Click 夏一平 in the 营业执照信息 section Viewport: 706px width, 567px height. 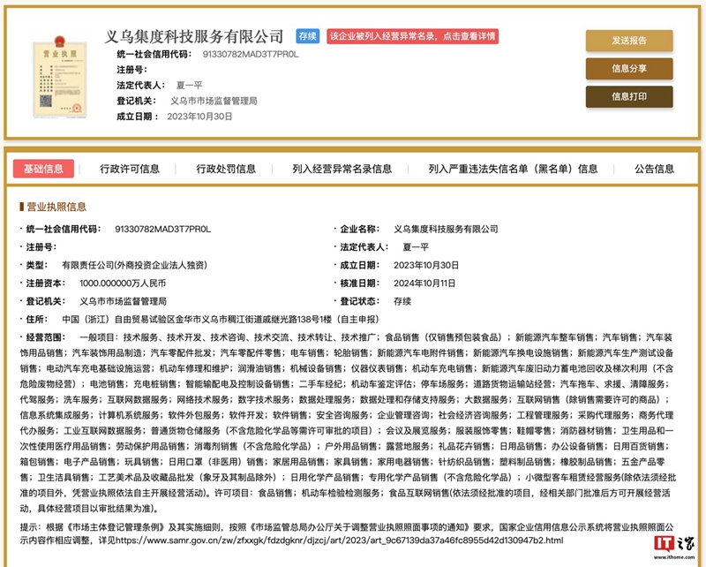point(419,247)
